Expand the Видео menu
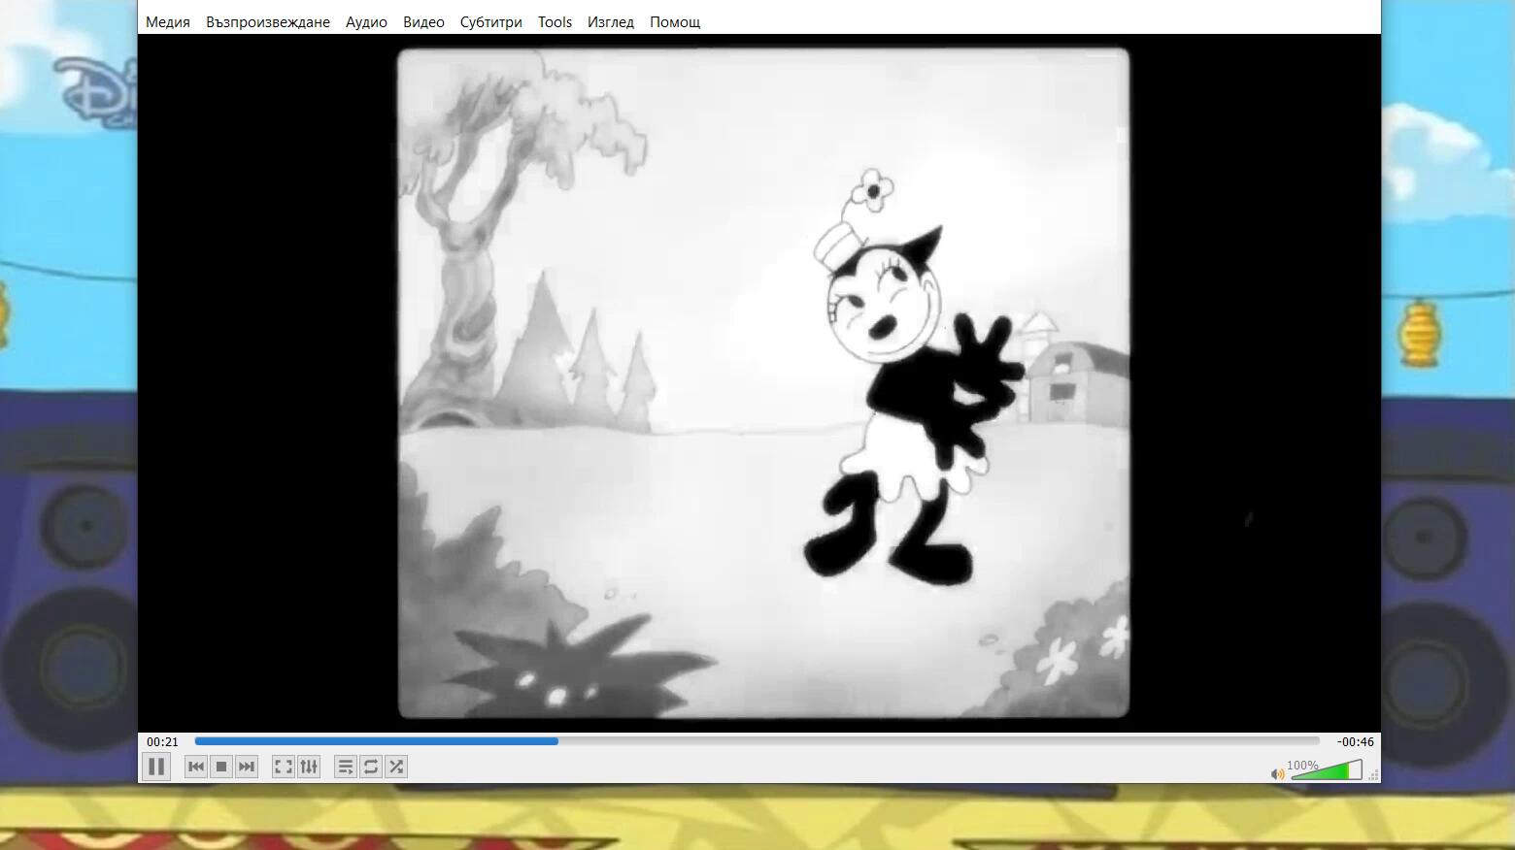1515x850 pixels. point(423,22)
